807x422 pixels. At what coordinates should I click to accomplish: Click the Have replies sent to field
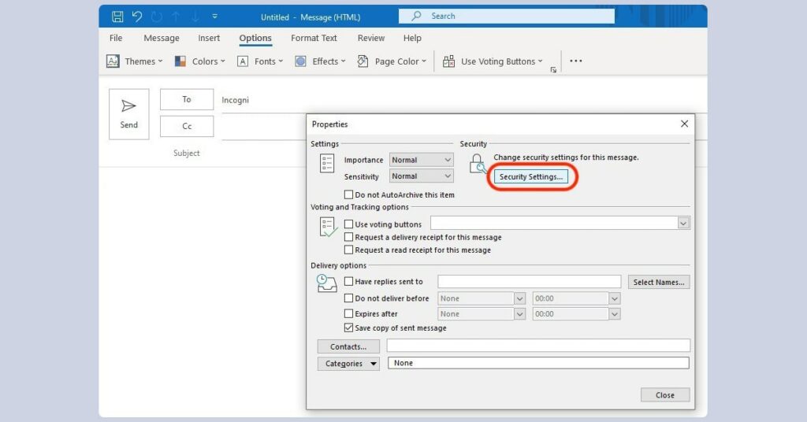[x=529, y=282]
